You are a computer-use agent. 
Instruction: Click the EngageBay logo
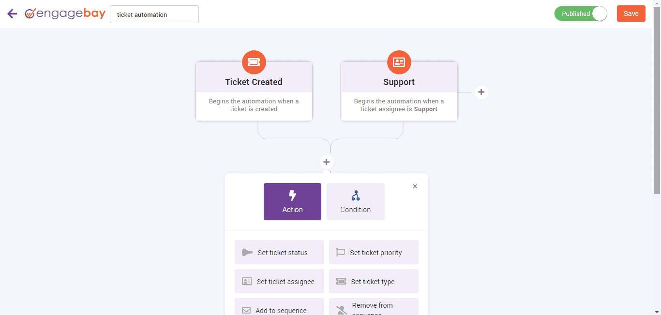[65, 14]
